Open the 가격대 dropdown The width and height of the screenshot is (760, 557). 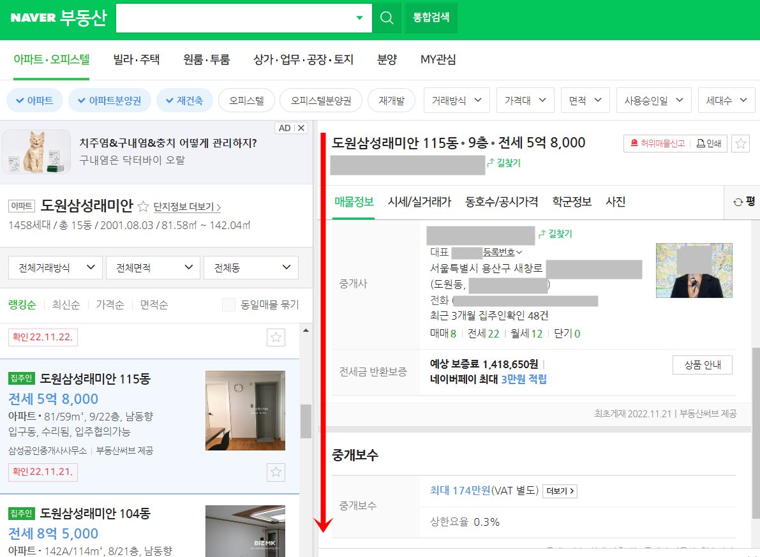tap(525, 100)
